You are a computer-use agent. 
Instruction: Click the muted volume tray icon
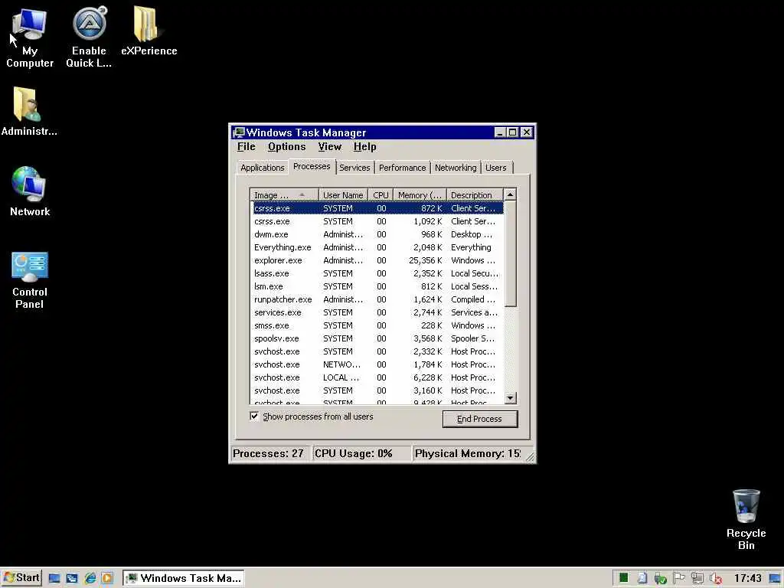pos(716,578)
